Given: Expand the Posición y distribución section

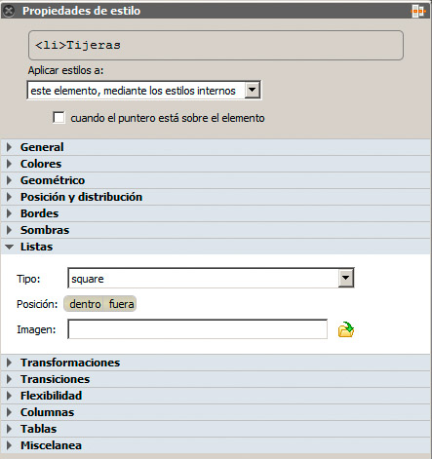Looking at the screenshot, I should tap(216, 197).
